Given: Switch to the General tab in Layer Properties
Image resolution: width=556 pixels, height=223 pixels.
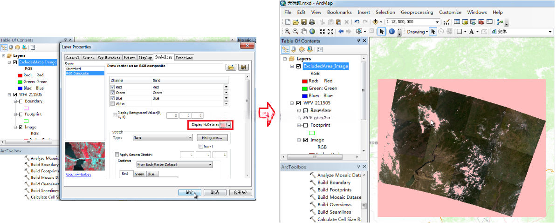Looking at the screenshot, I should click(72, 57).
